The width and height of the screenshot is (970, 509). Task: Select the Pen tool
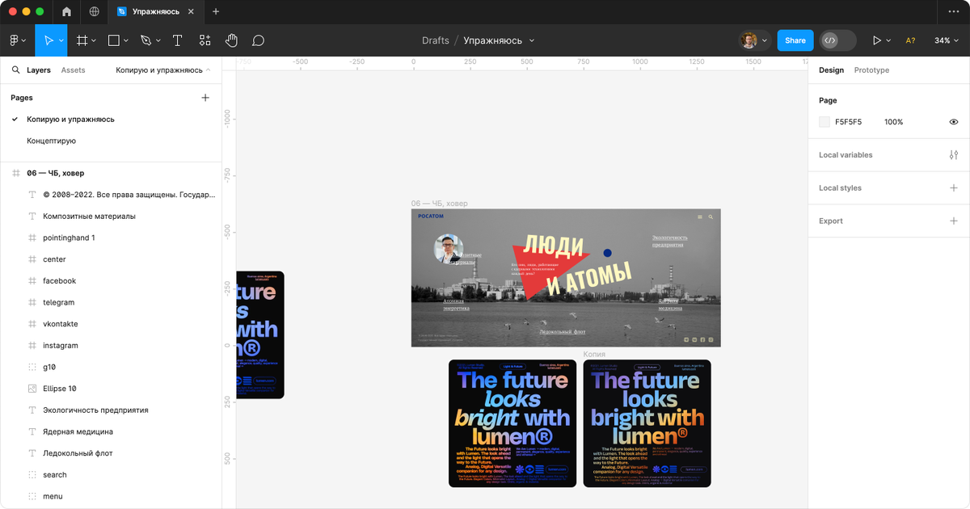point(145,40)
